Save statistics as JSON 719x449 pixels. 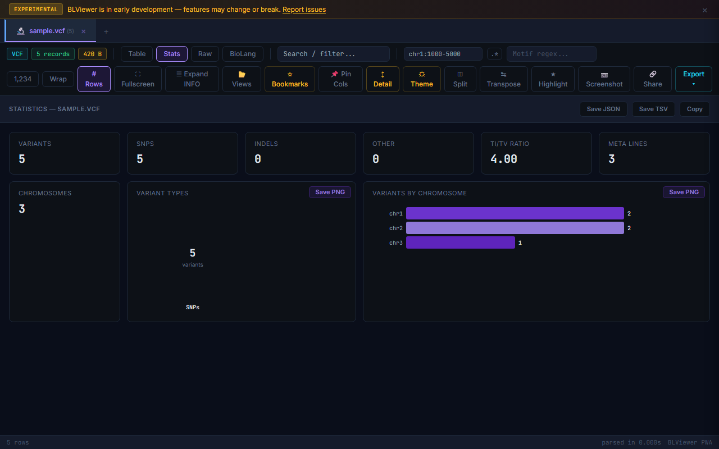coord(603,109)
